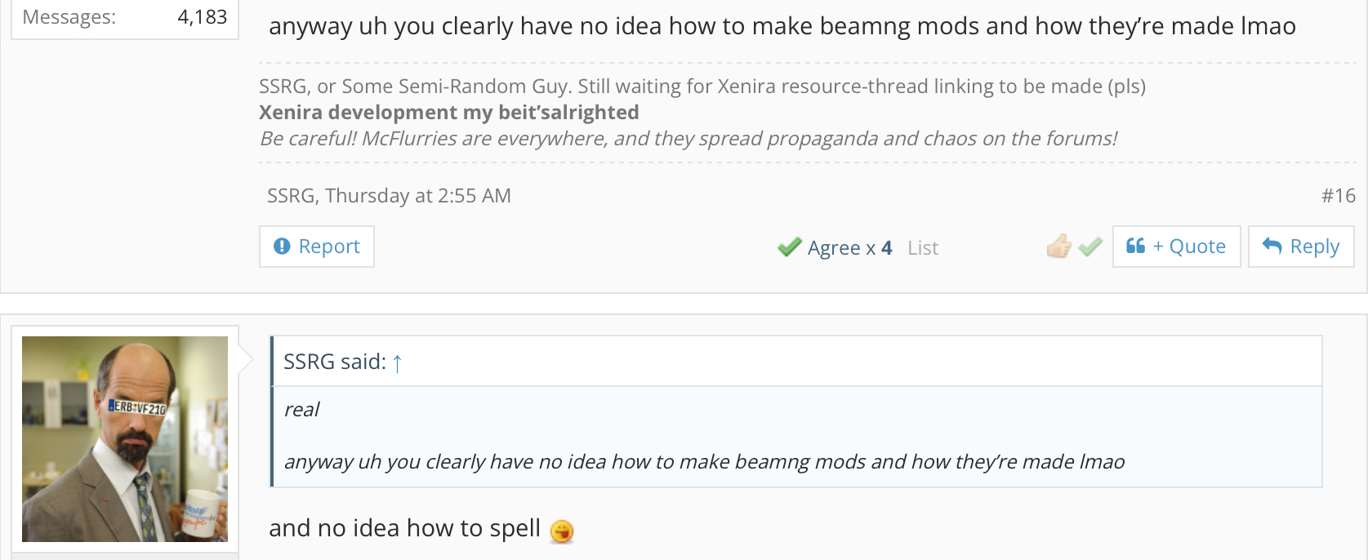Click the 'and no idea how to spell' text
The height and width of the screenshot is (560, 1368).
404,528
